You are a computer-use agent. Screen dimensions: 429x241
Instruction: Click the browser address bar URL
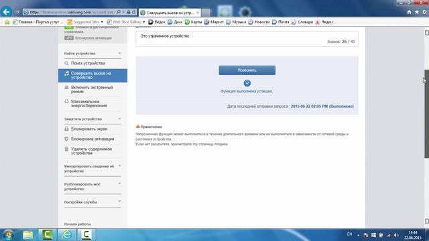click(x=72, y=12)
